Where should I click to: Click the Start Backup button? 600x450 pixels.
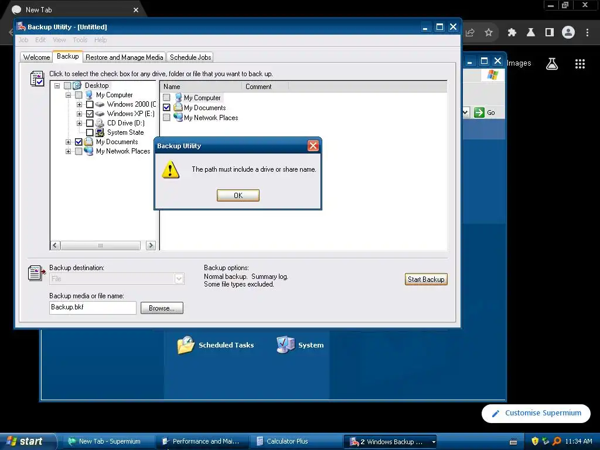point(425,279)
